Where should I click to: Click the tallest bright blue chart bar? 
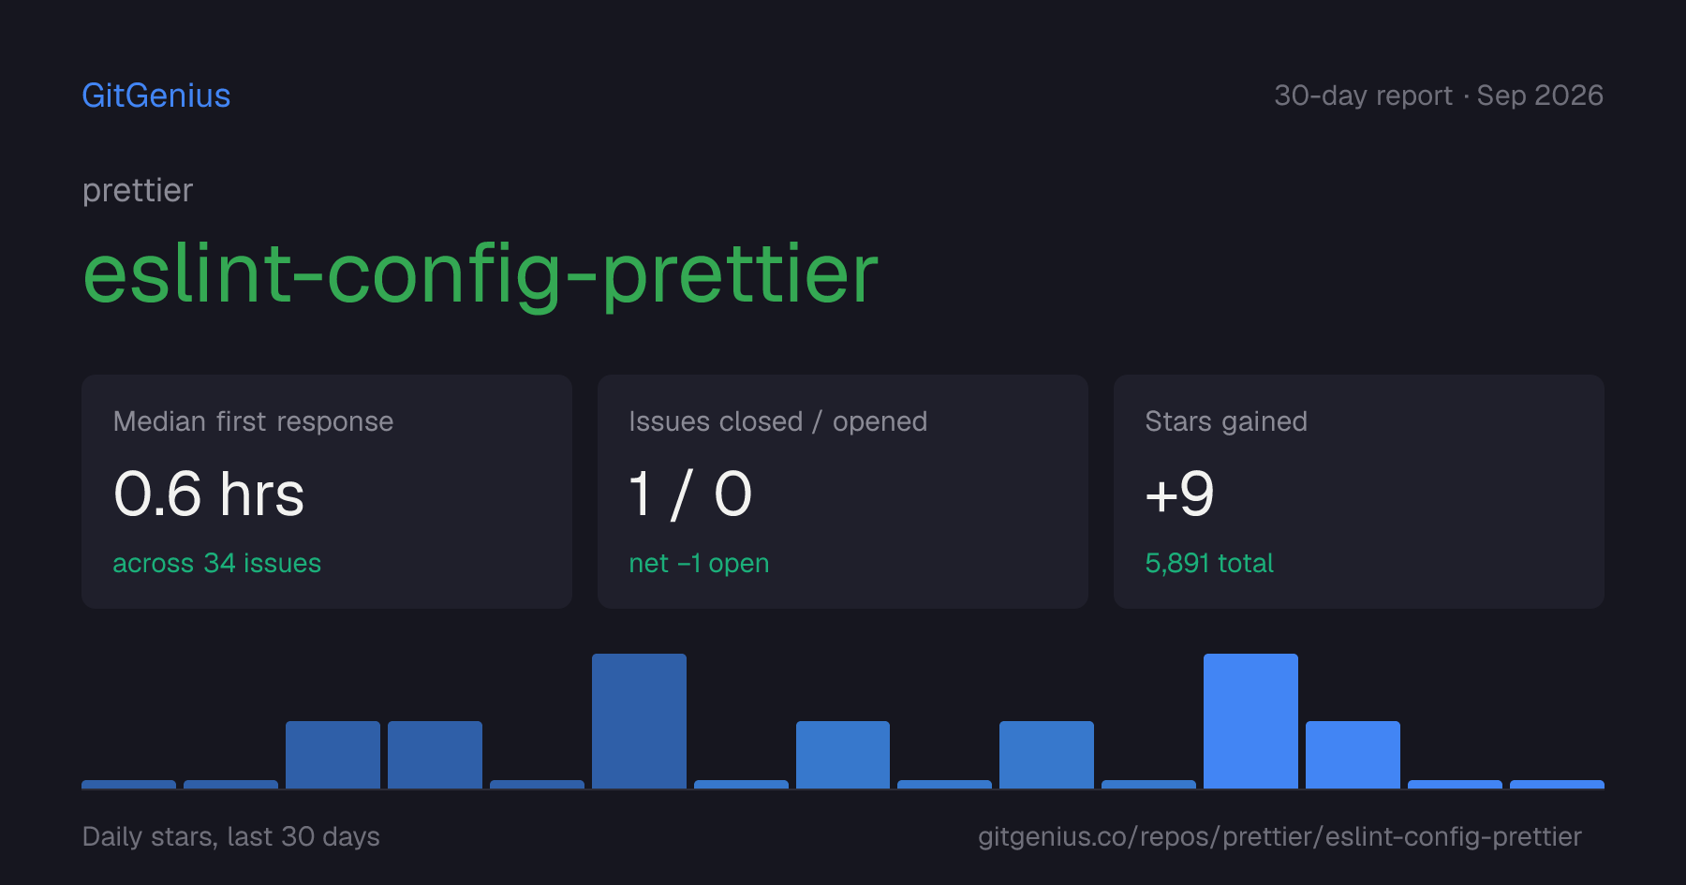pos(1250,721)
